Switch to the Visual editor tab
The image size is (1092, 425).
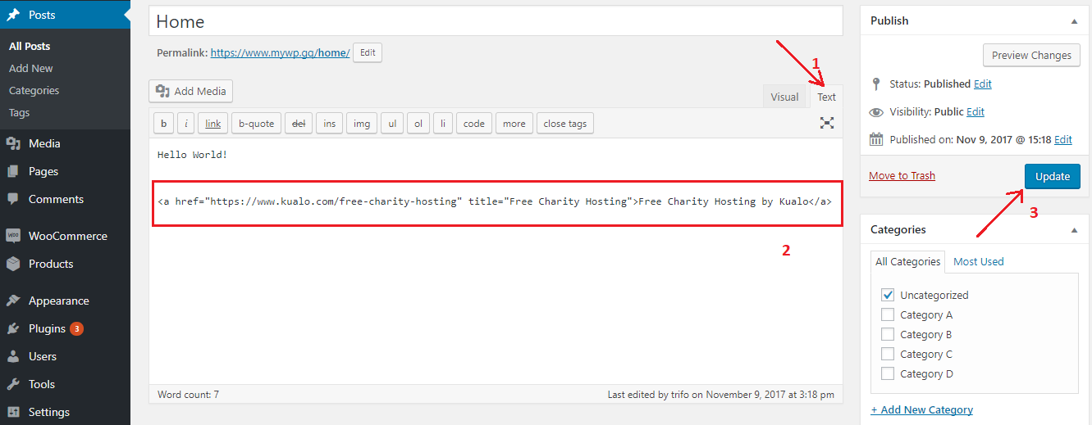coord(784,97)
